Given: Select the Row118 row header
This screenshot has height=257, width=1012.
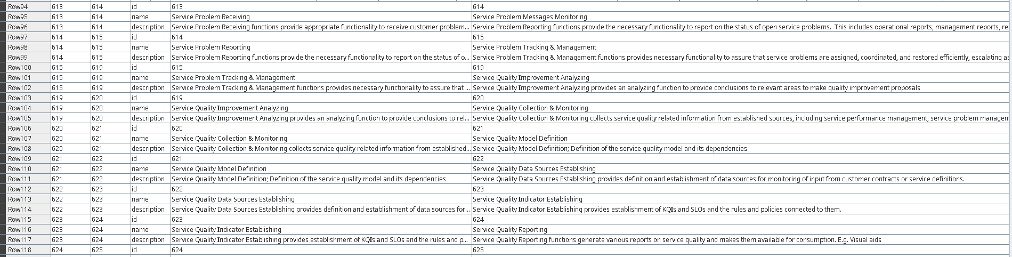Looking at the screenshot, I should 25,250.
